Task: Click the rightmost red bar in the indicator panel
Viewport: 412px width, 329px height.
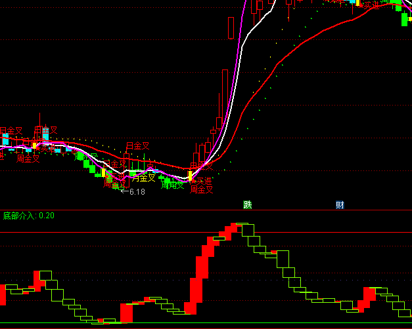Action: (370, 294)
